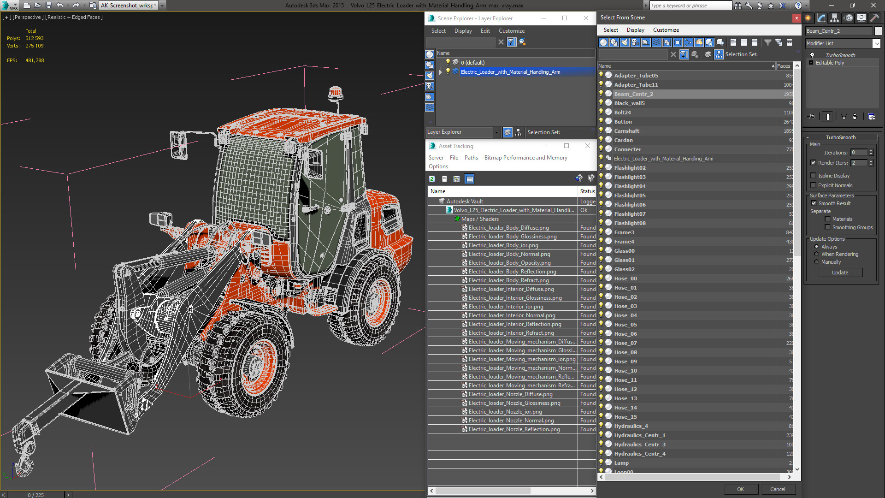Toggle Pin Stack in modifier stack
The height and width of the screenshot is (498, 885).
click(x=812, y=117)
